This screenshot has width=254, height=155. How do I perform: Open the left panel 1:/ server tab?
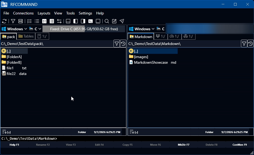coord(42,36)
